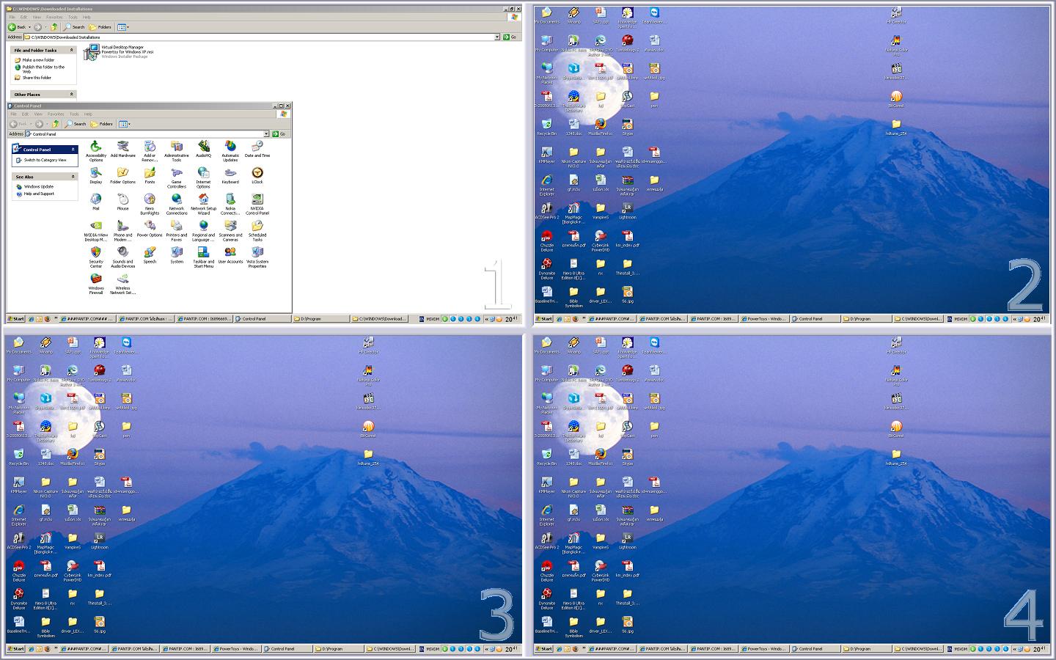Open Favorites menu in Control Panel window
1056x660 pixels.
(56, 114)
